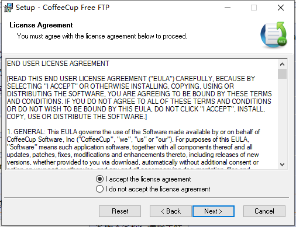
Task: Click the END USER LICENSE AGREEMENT title line
Action: [x=58, y=64]
